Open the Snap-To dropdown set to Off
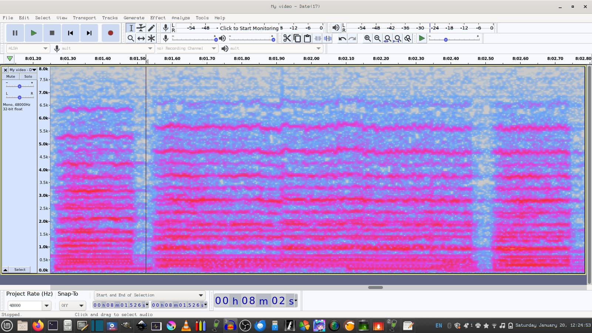Viewport: 592px width, 333px height. (x=72, y=305)
